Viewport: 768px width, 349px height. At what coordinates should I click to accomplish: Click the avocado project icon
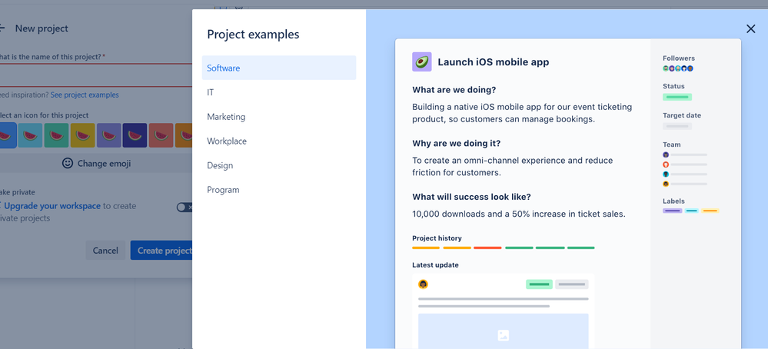pyautogui.click(x=422, y=62)
